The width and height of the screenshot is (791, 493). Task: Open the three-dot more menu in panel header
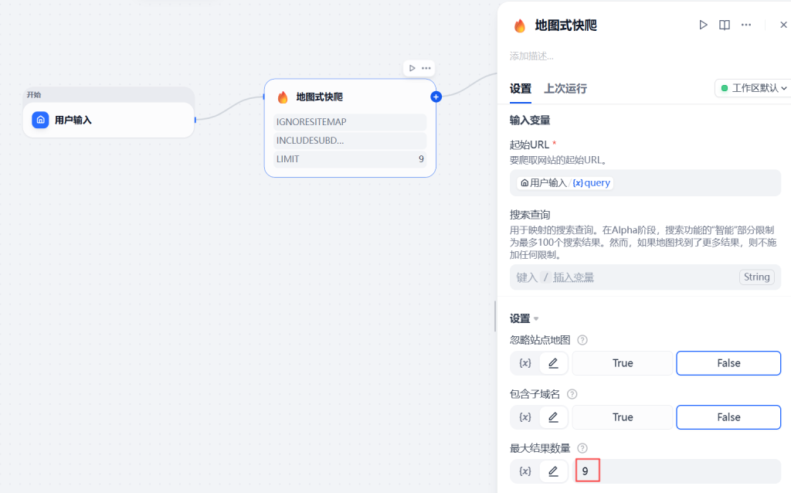coord(746,25)
